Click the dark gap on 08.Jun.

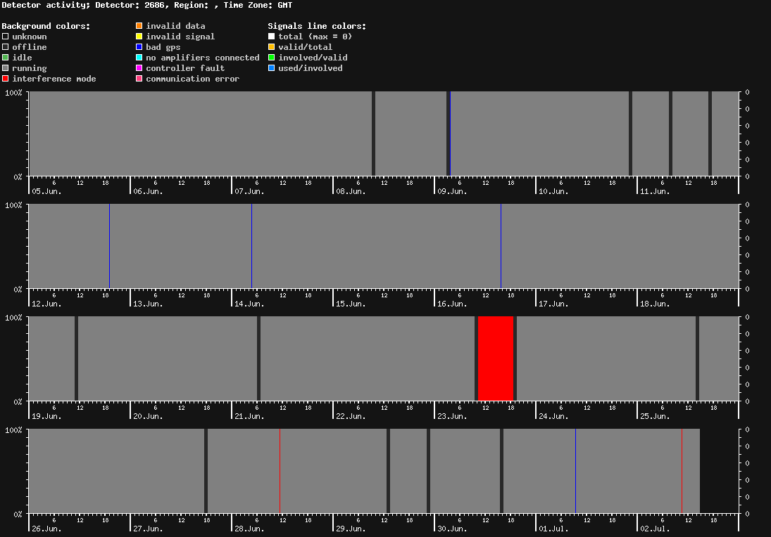pyautogui.click(x=374, y=134)
